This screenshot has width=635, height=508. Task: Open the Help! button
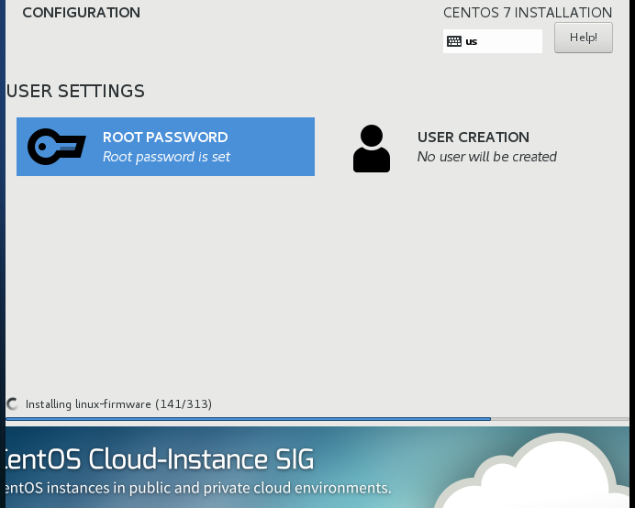click(x=584, y=38)
